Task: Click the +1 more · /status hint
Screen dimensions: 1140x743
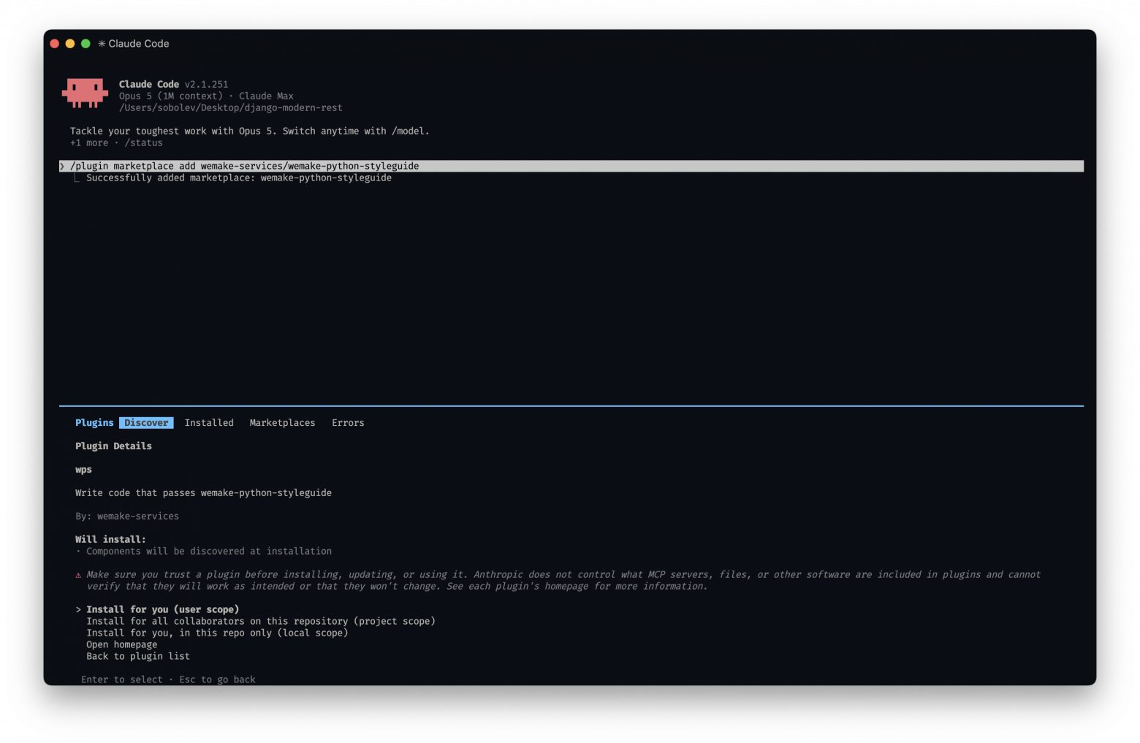Action: [x=116, y=142]
